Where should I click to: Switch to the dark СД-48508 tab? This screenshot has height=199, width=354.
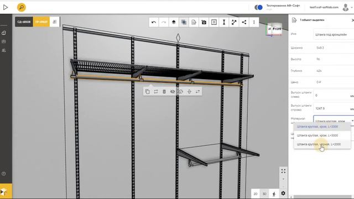point(24,22)
